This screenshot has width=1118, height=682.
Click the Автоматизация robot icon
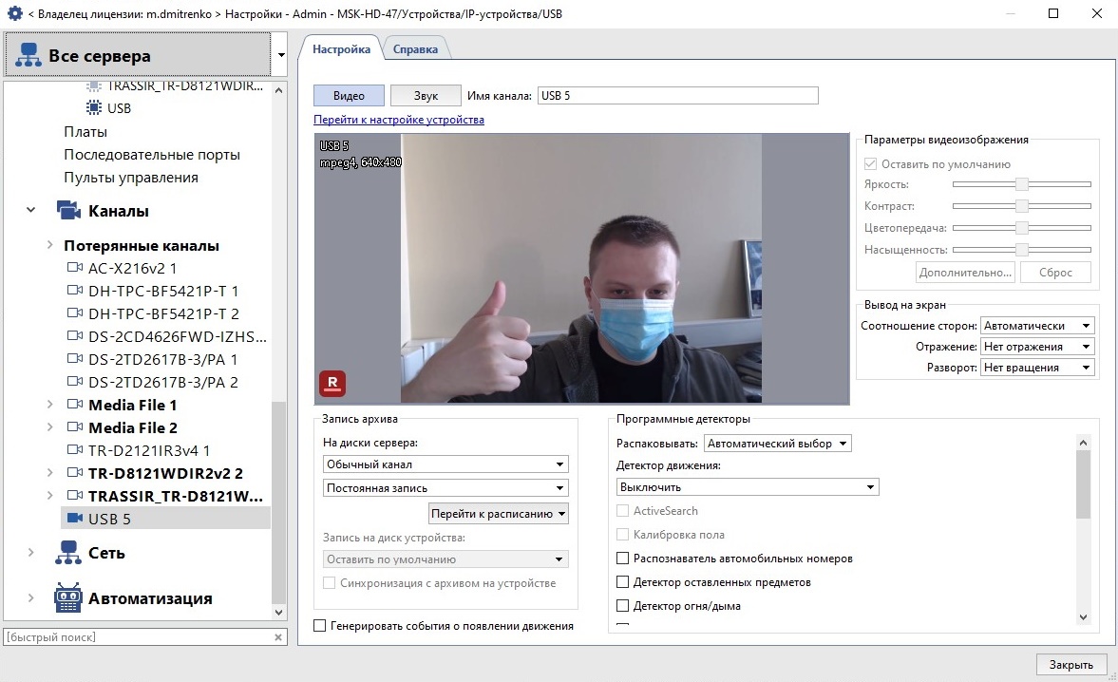(x=68, y=597)
